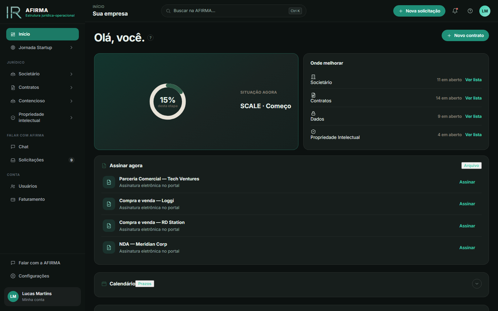Click the document icon for Compra e venda — Loggi
This screenshot has width=498, height=311.
click(109, 204)
